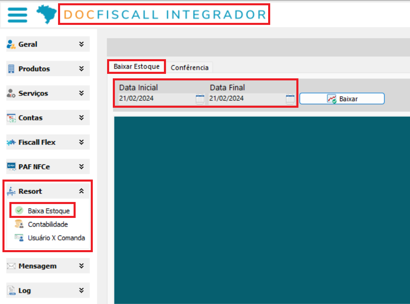410x304 pixels.
Task: Open the Data Inicial calendar picker
Action: 200,99
